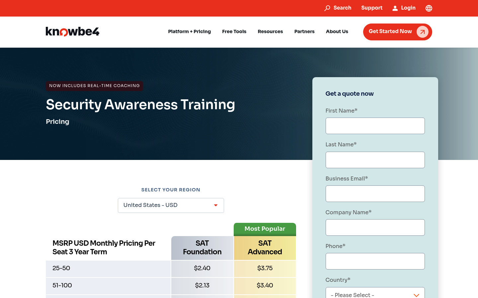Click the Most Popular badge
This screenshot has width=478, height=298.
point(265,229)
